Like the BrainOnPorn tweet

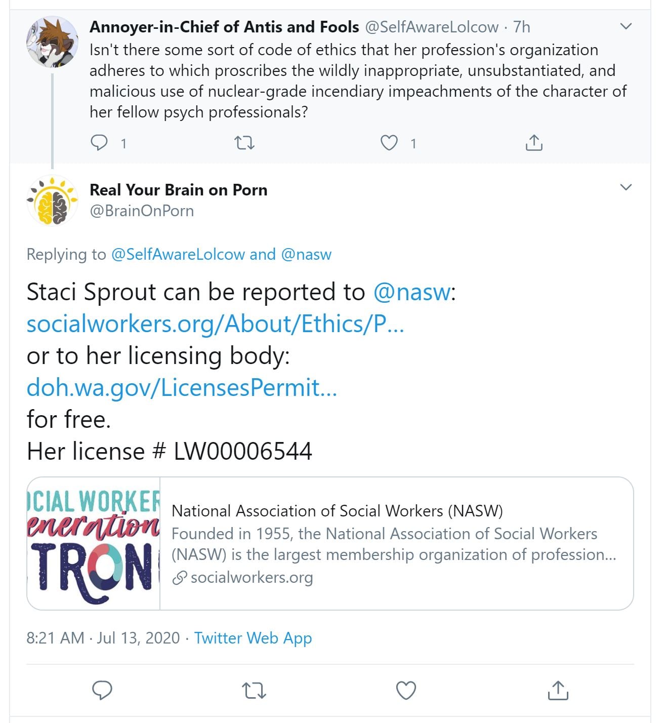(x=406, y=690)
